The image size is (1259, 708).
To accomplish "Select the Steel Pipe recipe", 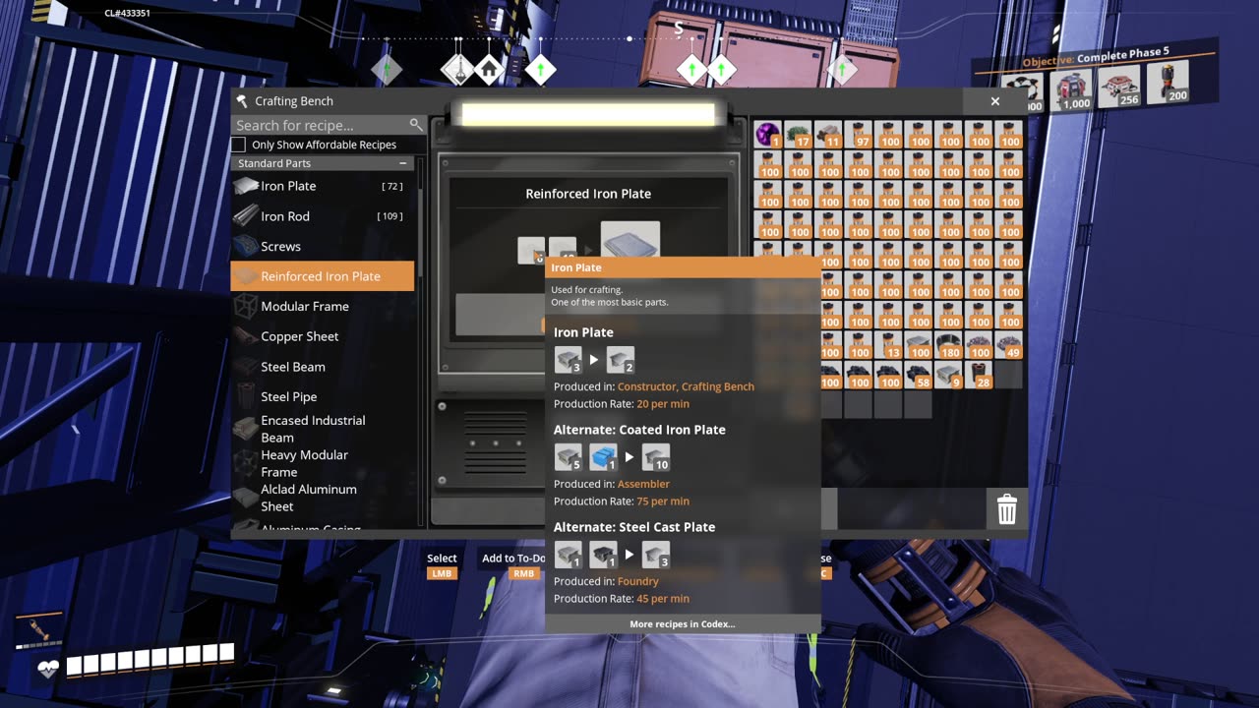I will 322,397.
